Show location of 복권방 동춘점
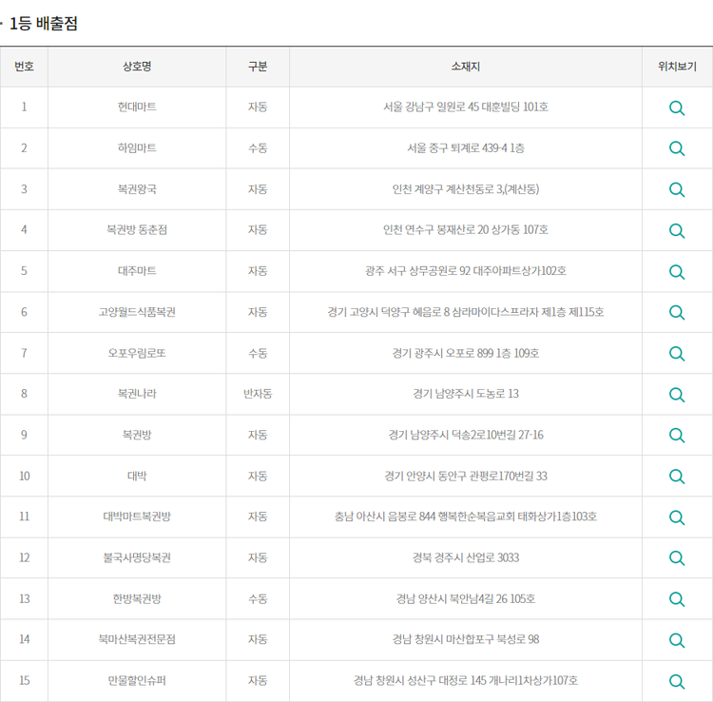Viewport: 713px width, 702px height. (x=677, y=230)
